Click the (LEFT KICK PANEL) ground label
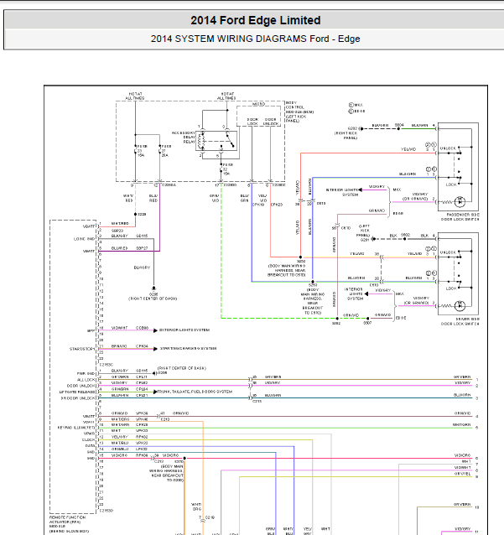This screenshot has height=535, width=504. pos(363,231)
